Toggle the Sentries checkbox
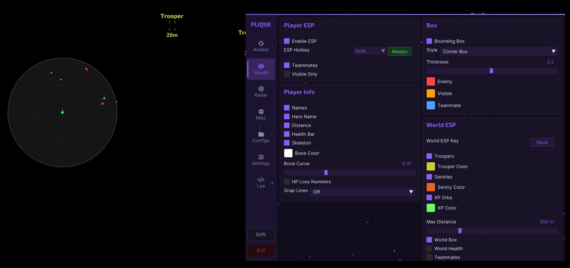The image size is (570, 268). [x=429, y=177]
